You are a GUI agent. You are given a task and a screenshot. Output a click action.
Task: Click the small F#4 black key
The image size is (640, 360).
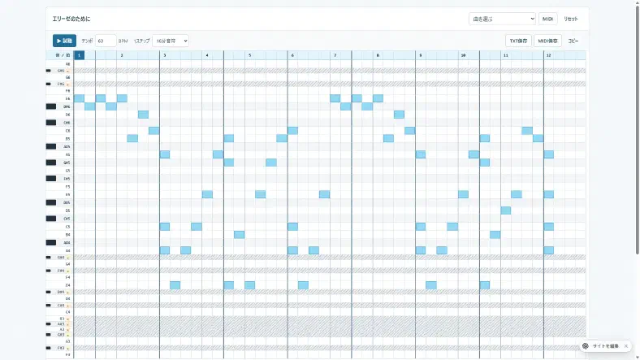(49, 271)
